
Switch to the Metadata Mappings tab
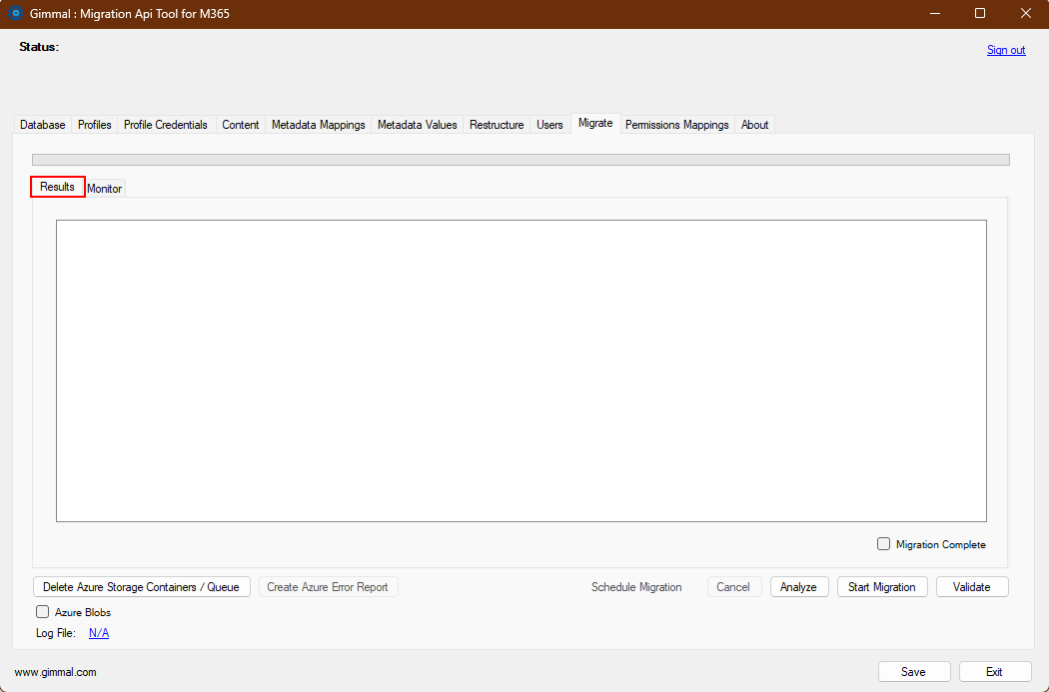pyautogui.click(x=318, y=124)
